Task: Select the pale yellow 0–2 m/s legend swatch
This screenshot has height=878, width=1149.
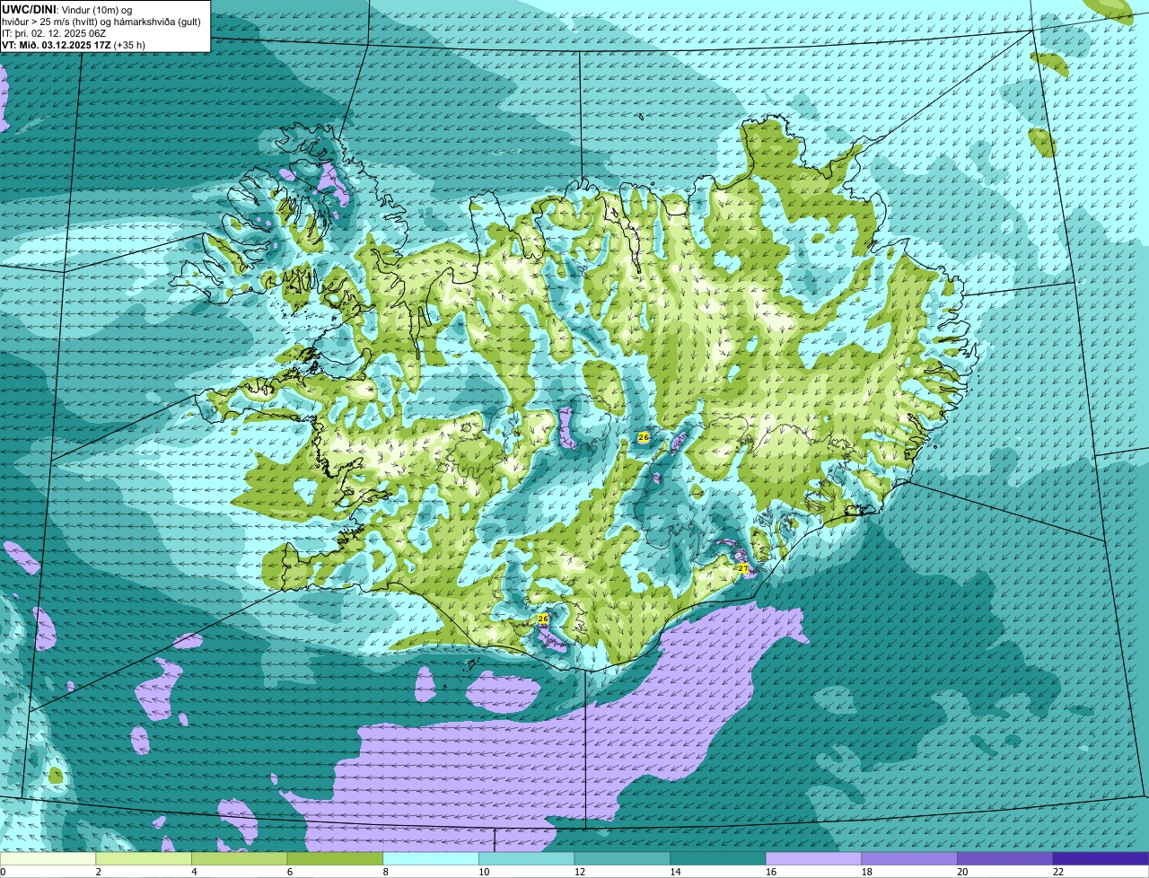Action: click(48, 859)
